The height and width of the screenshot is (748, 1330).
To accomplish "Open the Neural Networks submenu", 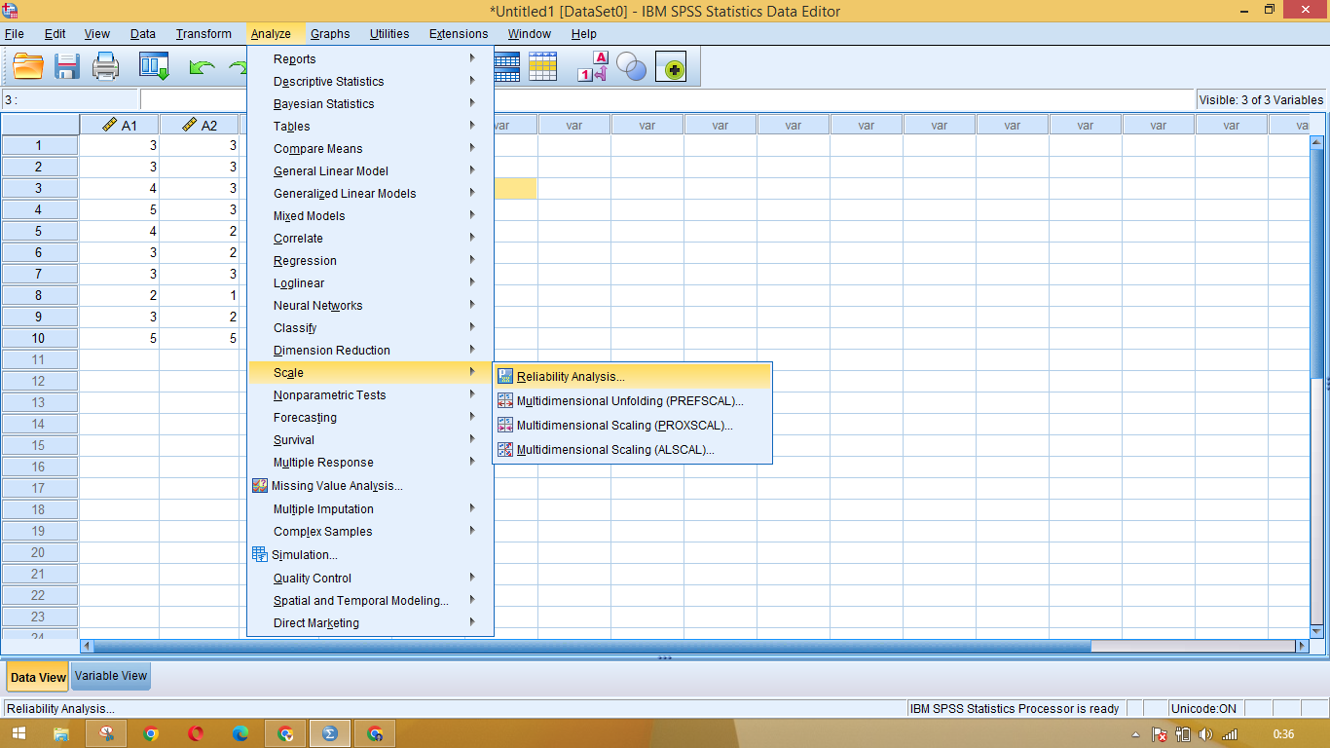I will tap(371, 305).
